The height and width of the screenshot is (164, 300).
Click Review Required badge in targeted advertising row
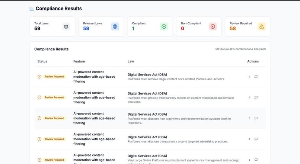coord(54,139)
